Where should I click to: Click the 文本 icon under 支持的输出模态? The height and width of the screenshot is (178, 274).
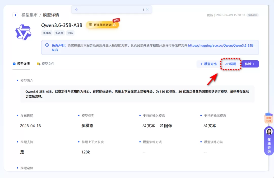(205, 126)
